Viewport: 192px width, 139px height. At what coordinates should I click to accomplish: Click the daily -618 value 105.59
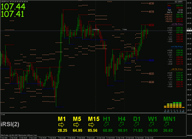(x=179, y=41)
